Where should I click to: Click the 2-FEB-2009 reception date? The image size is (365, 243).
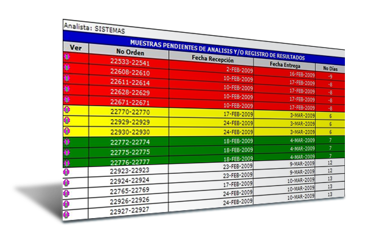[x=240, y=70]
